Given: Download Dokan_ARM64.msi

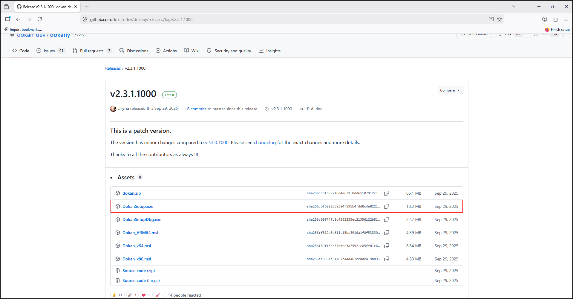Looking at the screenshot, I should pos(140,233).
